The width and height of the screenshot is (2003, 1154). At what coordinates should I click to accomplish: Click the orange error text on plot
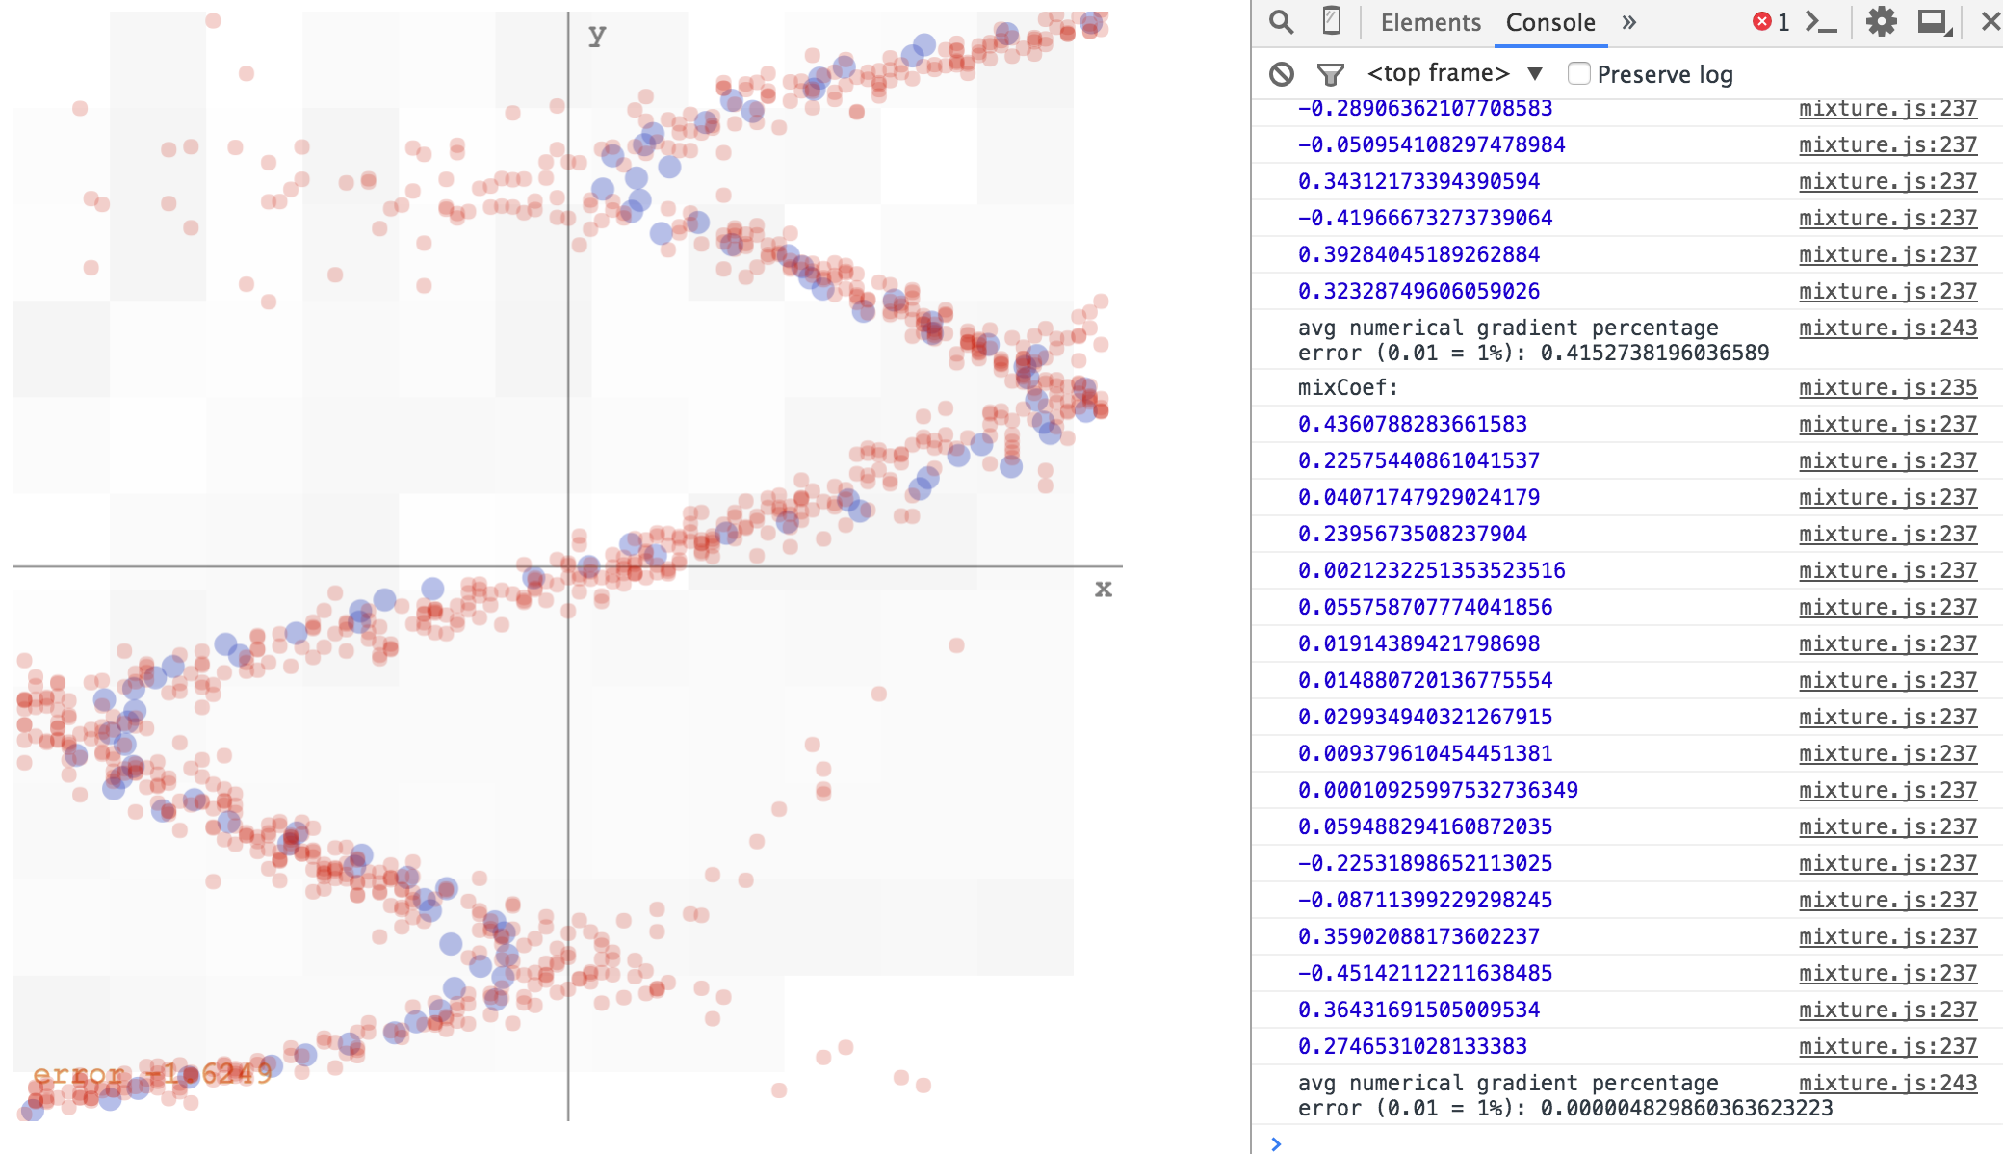[x=152, y=1074]
